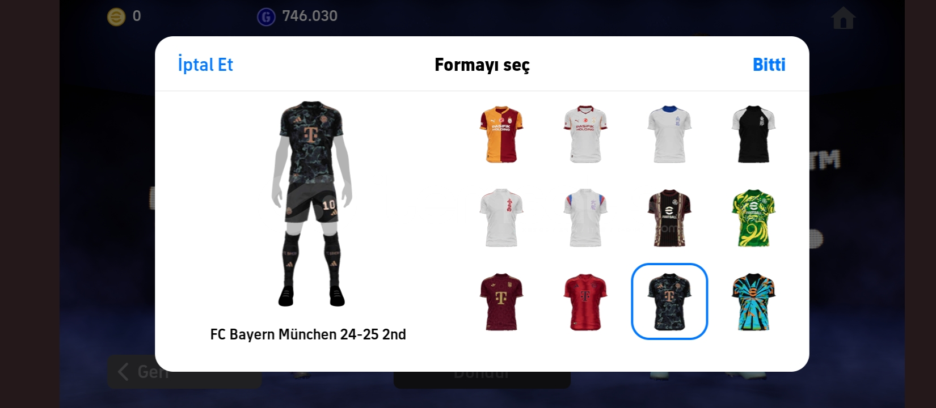Select the red-yellow Galatasaray home jersey

[x=501, y=134]
